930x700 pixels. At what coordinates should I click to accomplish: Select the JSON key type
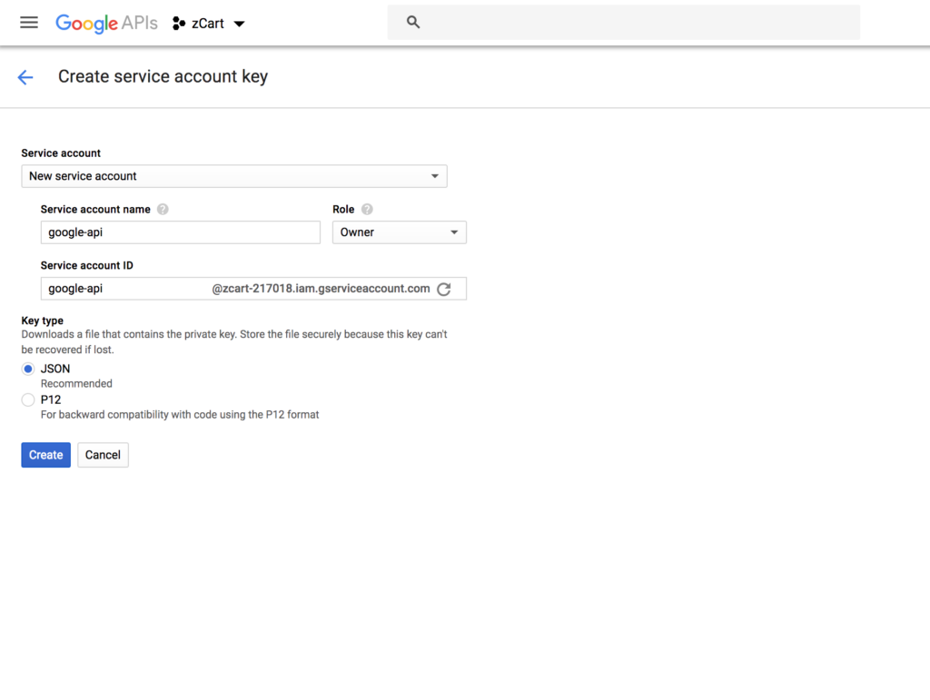click(x=28, y=369)
